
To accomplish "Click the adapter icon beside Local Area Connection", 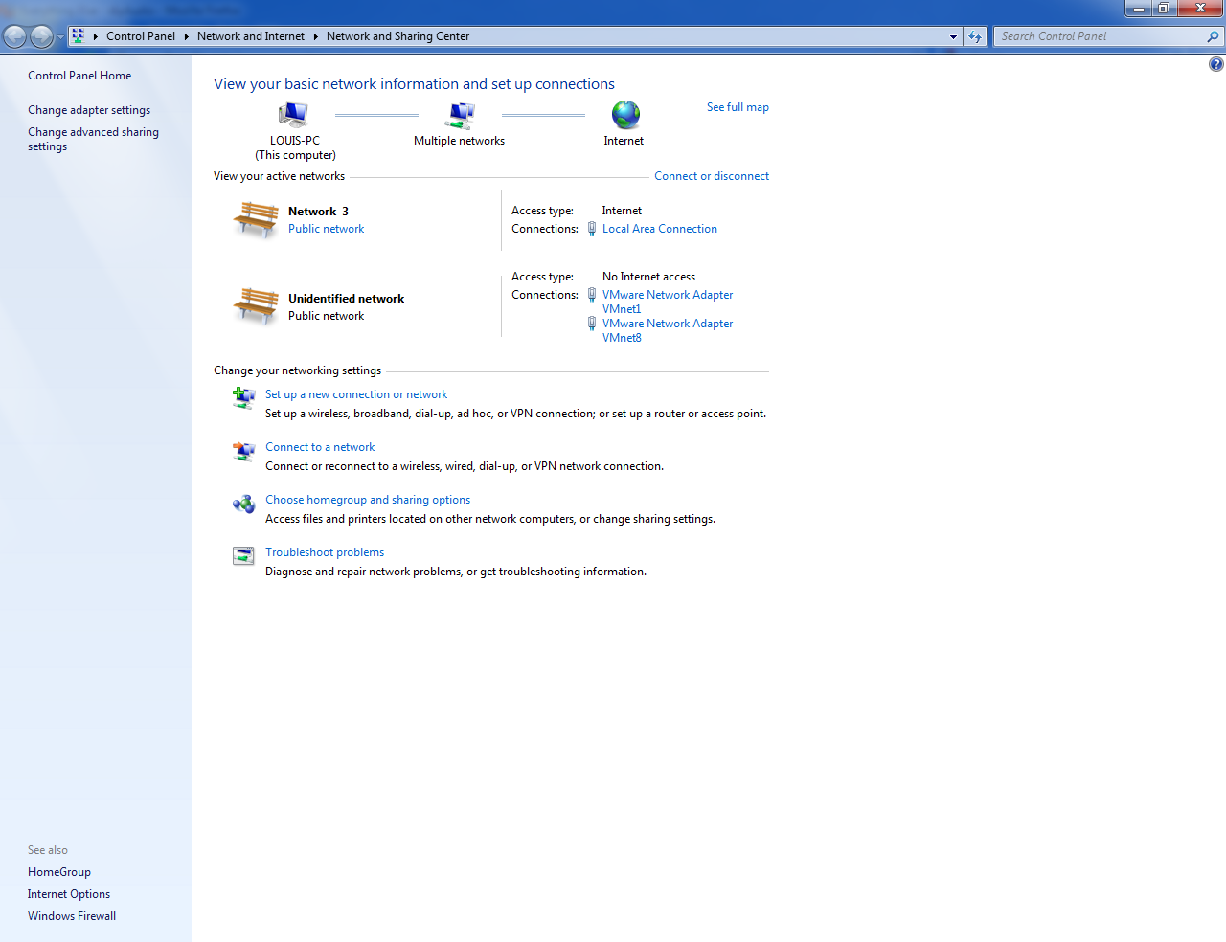I will tap(592, 229).
